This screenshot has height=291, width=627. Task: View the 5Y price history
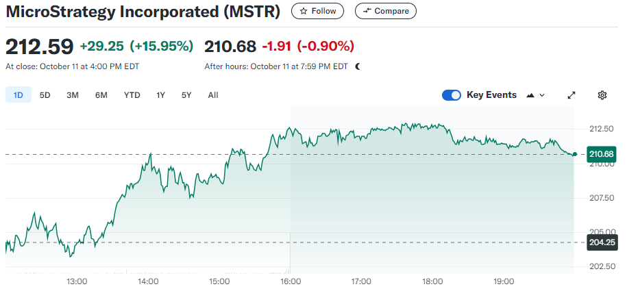[186, 95]
